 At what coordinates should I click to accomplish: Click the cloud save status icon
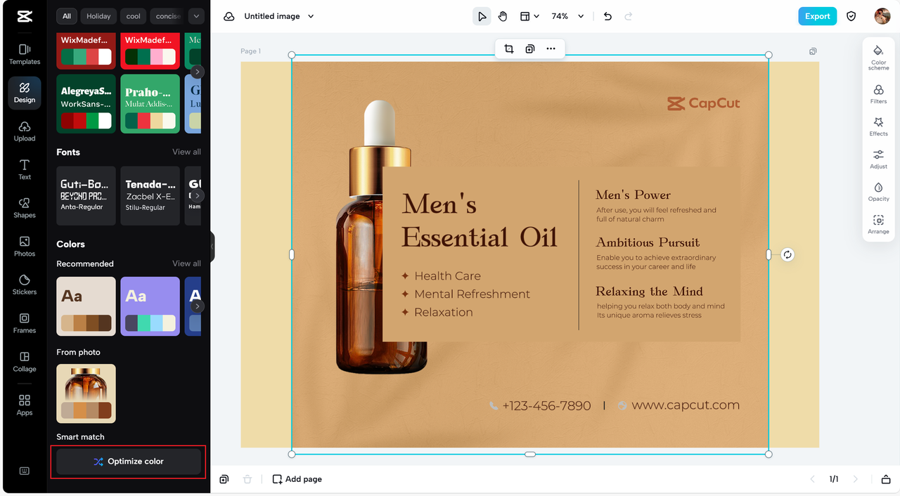click(229, 16)
